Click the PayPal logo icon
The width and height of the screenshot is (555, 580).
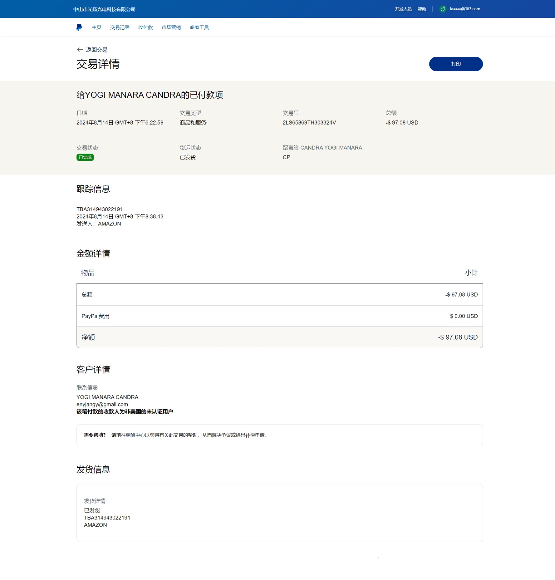[79, 27]
